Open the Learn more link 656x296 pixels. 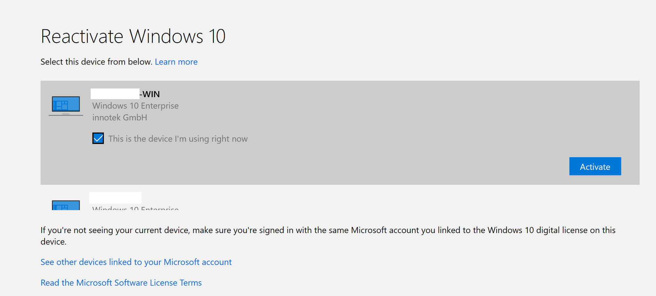click(x=176, y=62)
